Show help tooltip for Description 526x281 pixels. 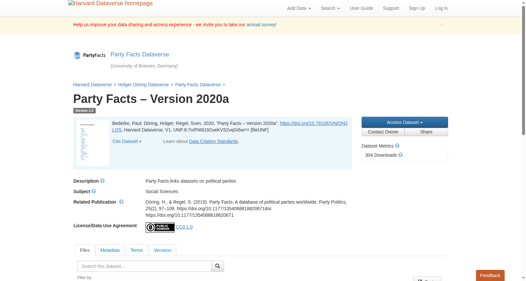click(x=103, y=181)
